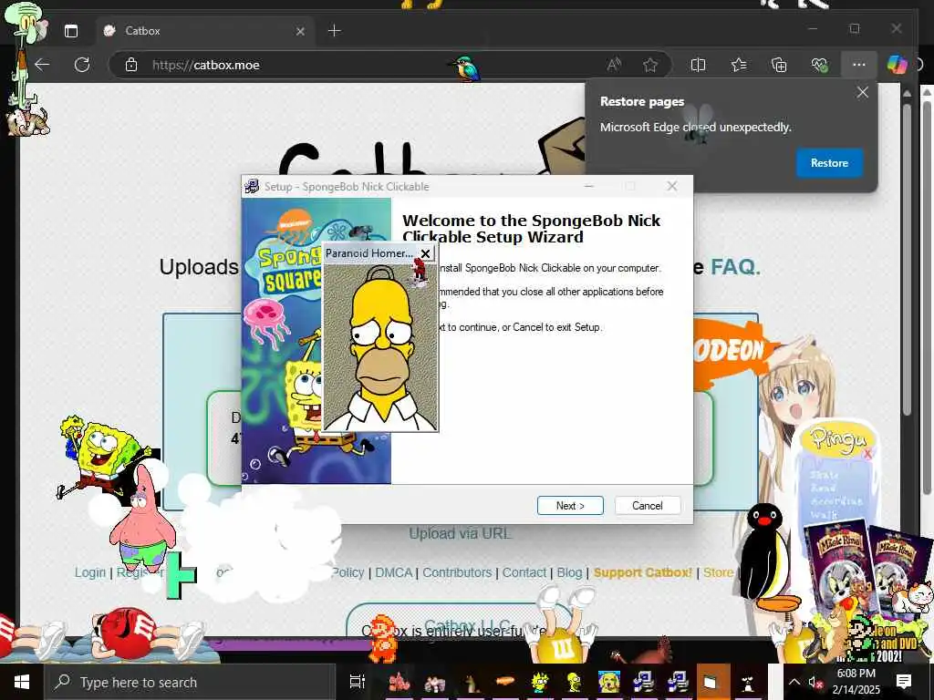
Task: Open Task View on the taskbar
Action: click(357, 682)
